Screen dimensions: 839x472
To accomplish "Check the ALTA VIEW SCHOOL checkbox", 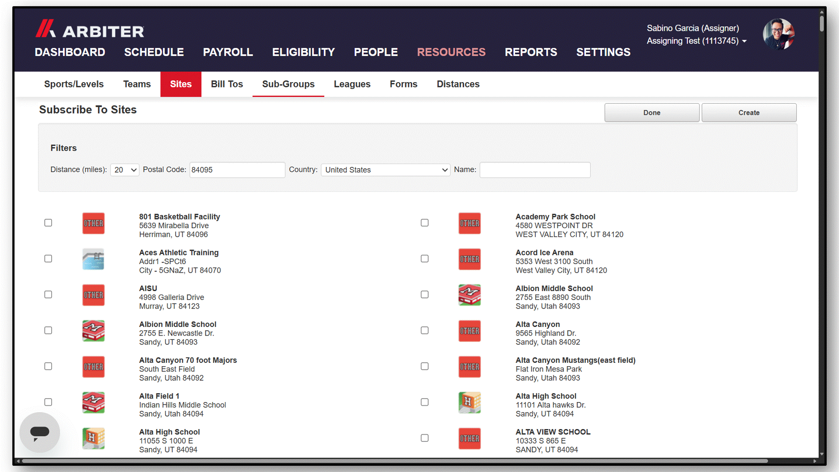I will (425, 438).
